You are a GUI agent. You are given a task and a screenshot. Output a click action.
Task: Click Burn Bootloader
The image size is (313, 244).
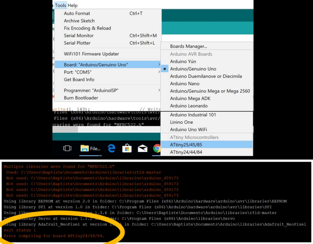[x=108, y=98]
